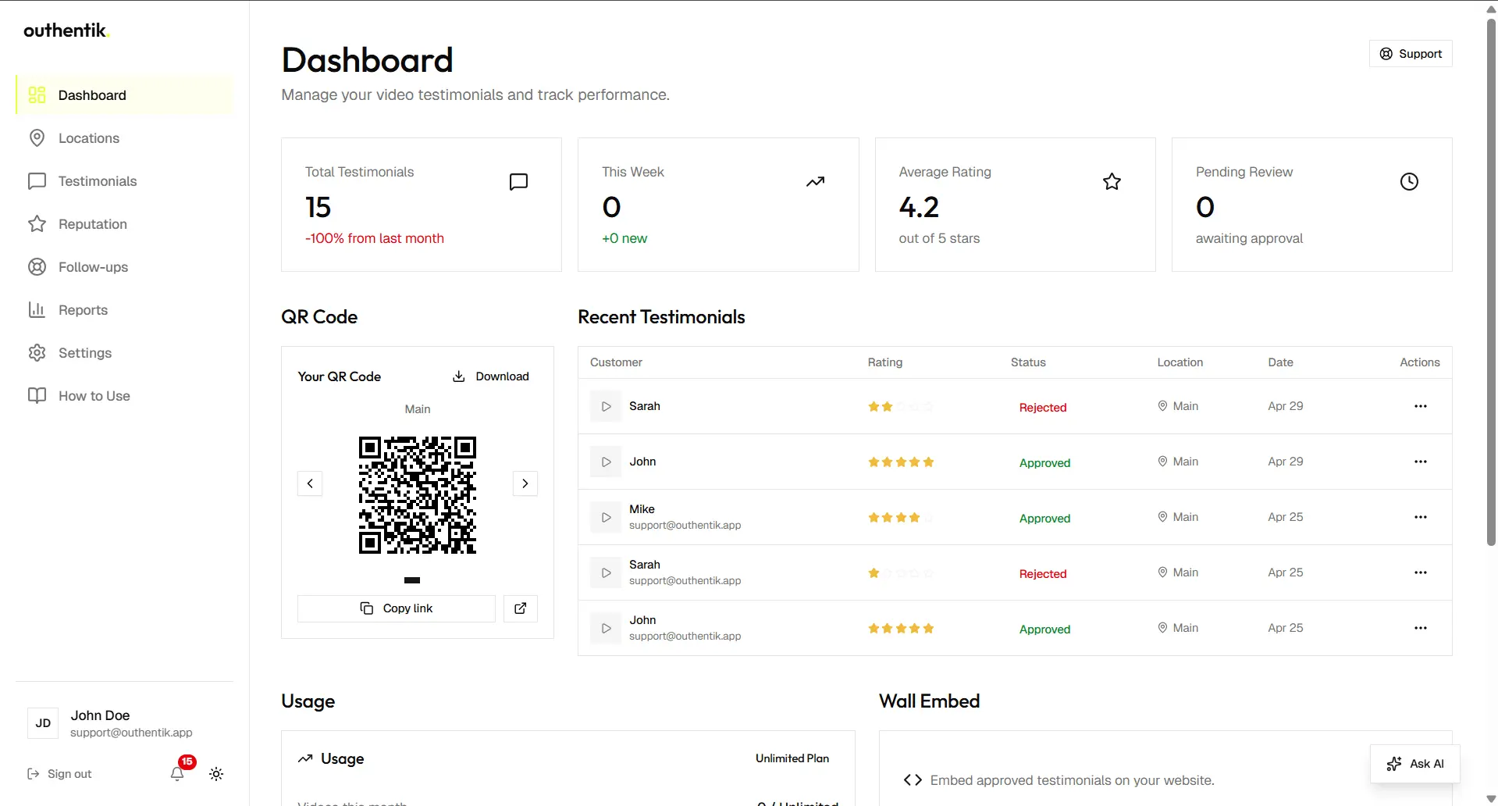Show next QR code with right chevron

tap(525, 483)
